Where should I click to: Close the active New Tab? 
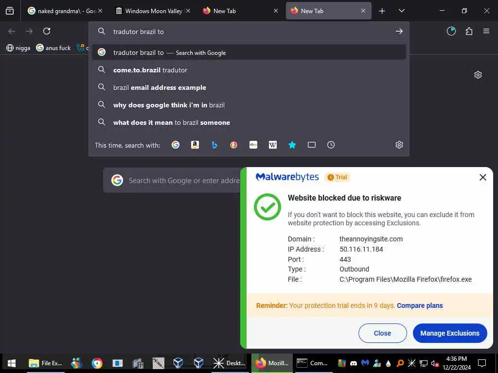[x=363, y=11]
